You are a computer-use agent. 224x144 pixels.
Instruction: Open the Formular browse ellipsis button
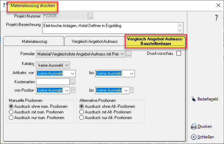tap(129, 54)
